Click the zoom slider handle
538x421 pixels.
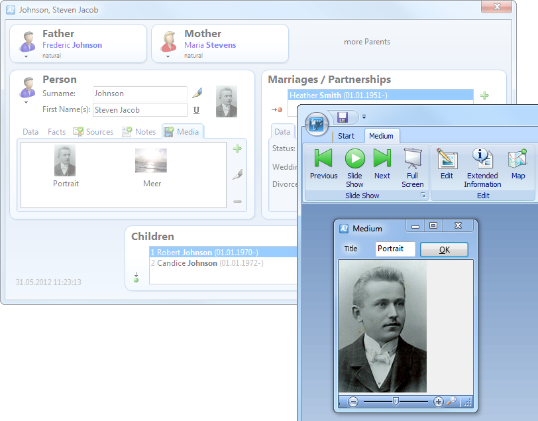point(396,401)
